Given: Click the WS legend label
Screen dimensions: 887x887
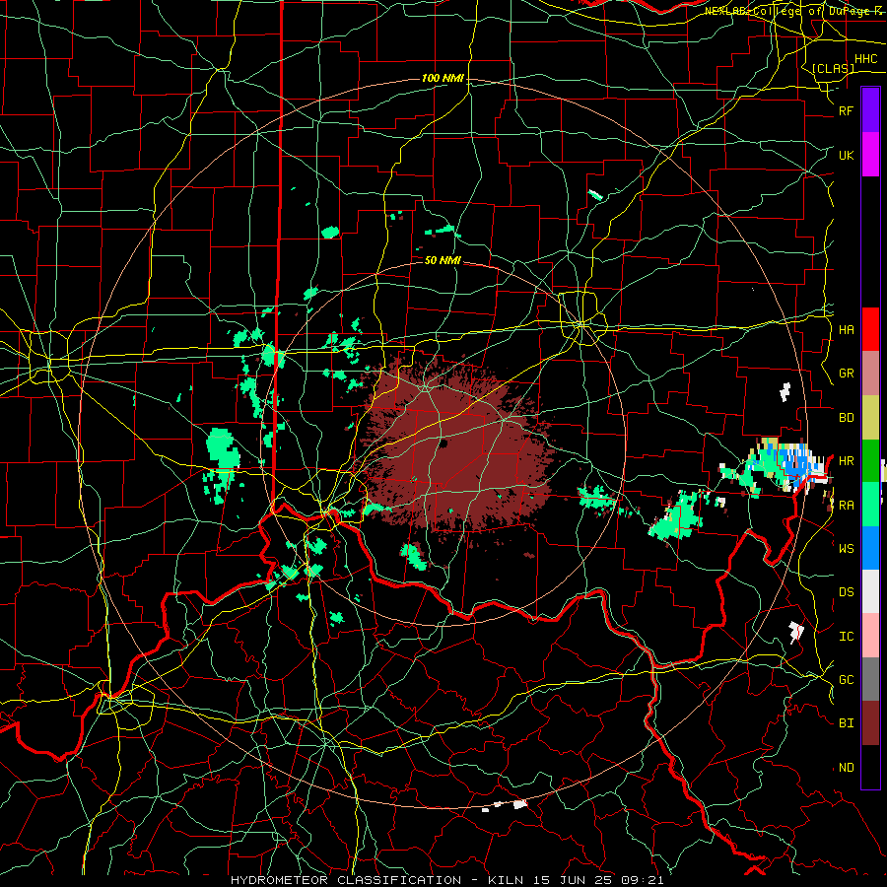Looking at the screenshot, I should click(x=847, y=549).
